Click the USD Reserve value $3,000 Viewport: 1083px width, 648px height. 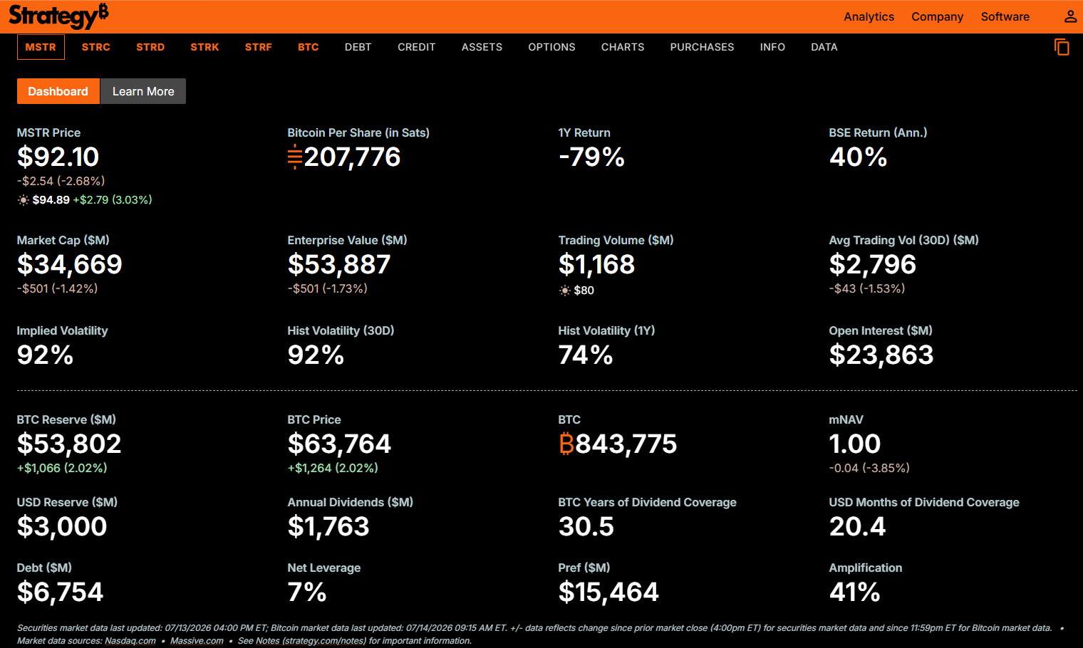[62, 527]
